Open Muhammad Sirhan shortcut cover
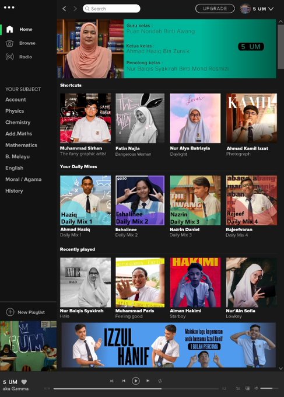Image resolution: width=284 pixels, height=397 pixels. point(86,119)
